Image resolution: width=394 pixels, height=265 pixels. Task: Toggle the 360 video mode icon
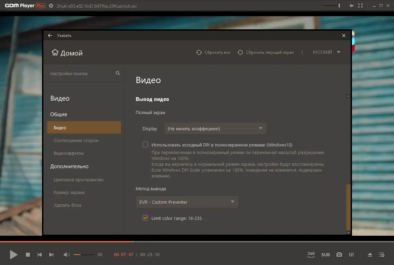[x=311, y=254]
